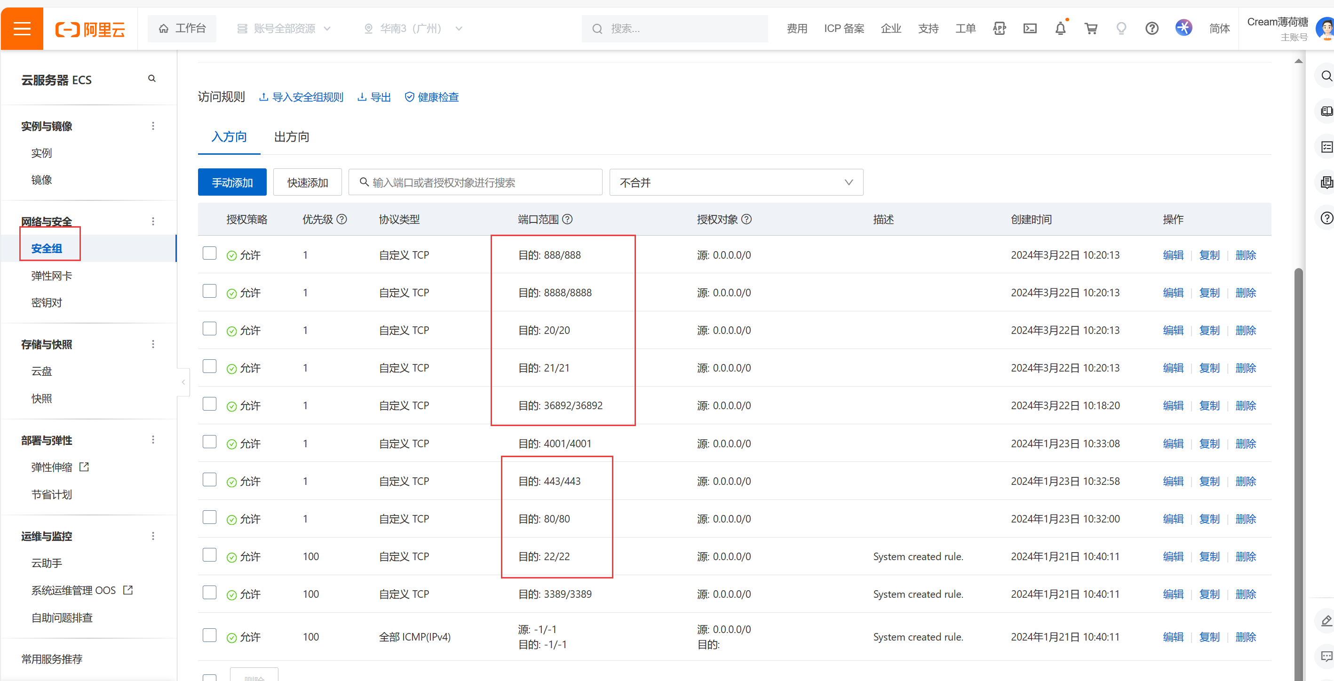The image size is (1334, 681).
Task: Open 运维与监控 section more options dots
Action: pyautogui.click(x=153, y=536)
